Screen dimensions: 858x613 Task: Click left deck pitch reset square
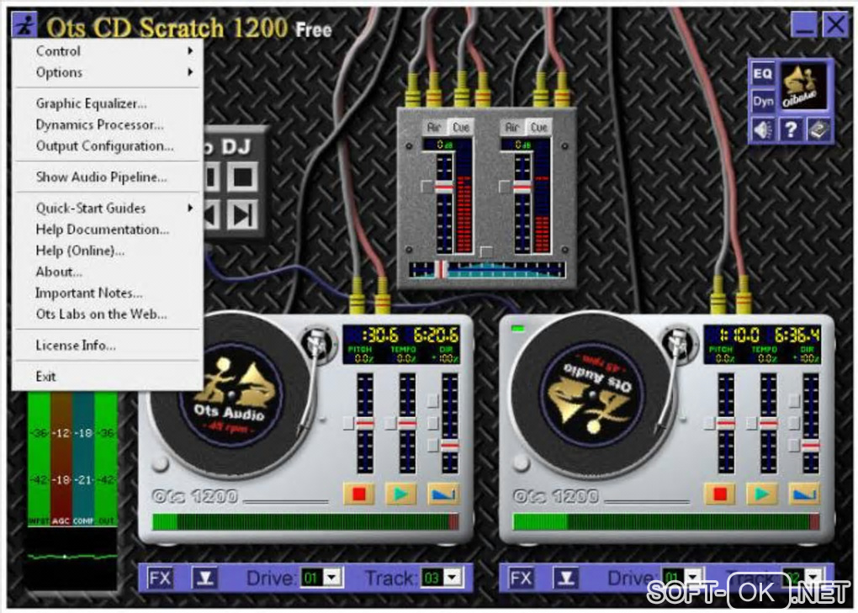click(x=348, y=423)
